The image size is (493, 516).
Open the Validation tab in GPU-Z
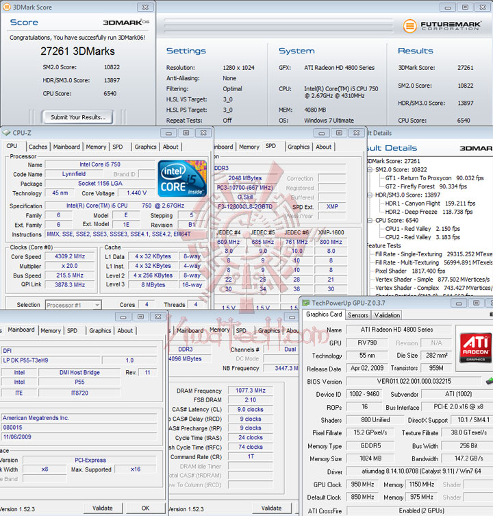pyautogui.click(x=387, y=315)
